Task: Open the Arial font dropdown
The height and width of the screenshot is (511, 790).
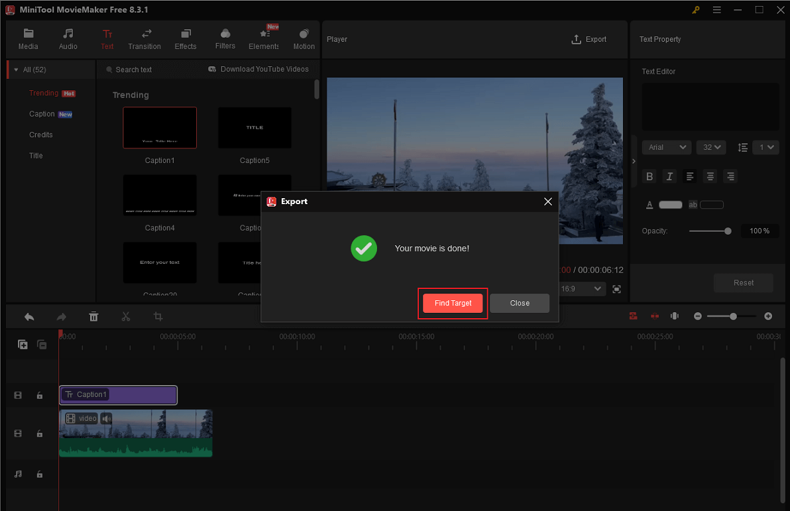Action: click(666, 147)
